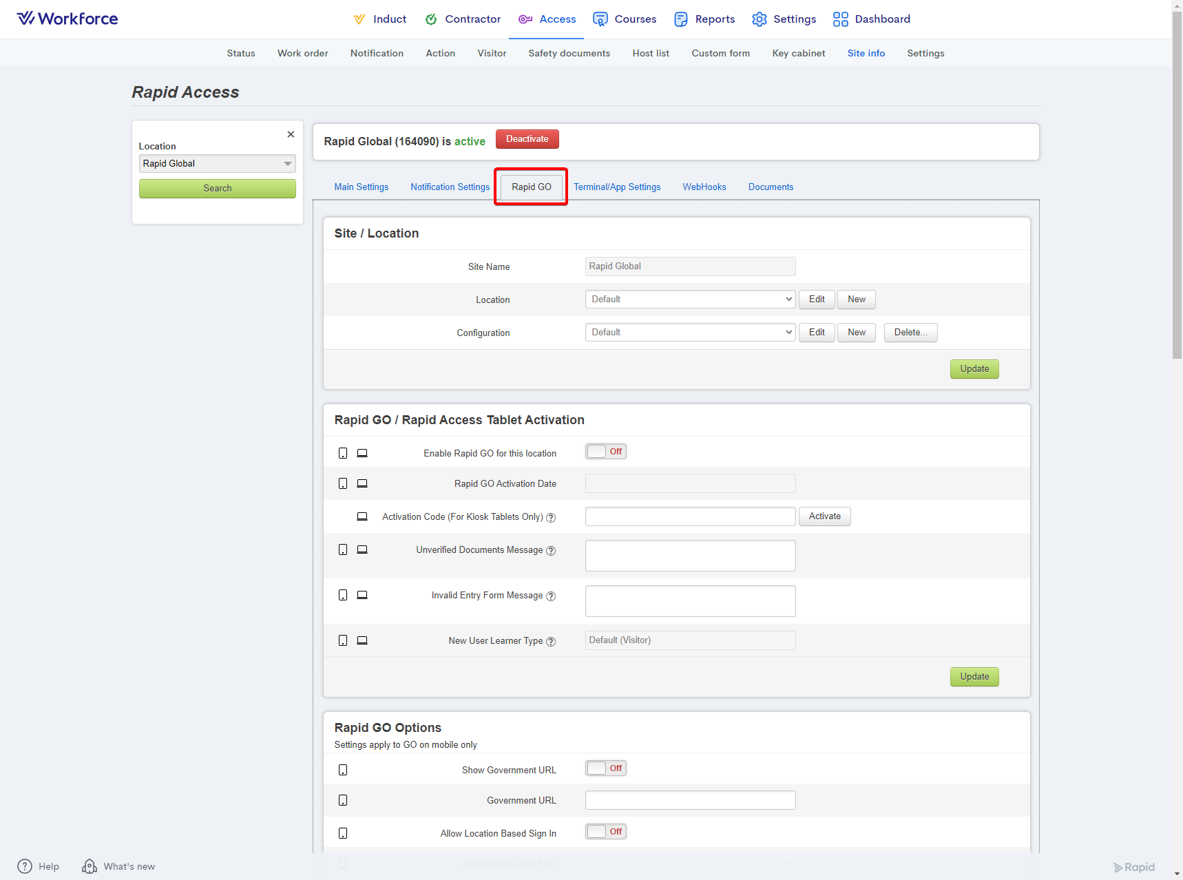
Task: Click the Reports document icon
Action: [681, 19]
